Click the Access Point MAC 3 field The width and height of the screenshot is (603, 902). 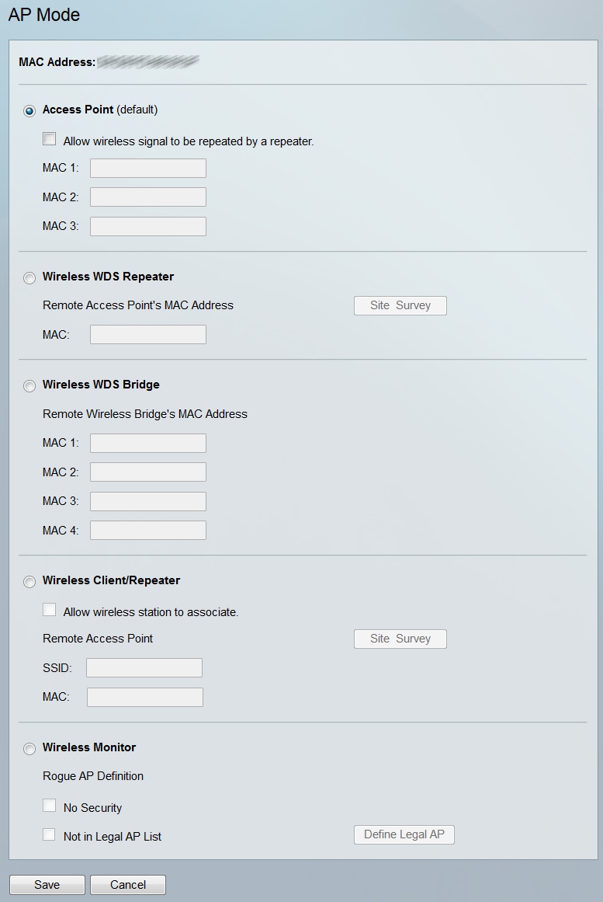148,226
